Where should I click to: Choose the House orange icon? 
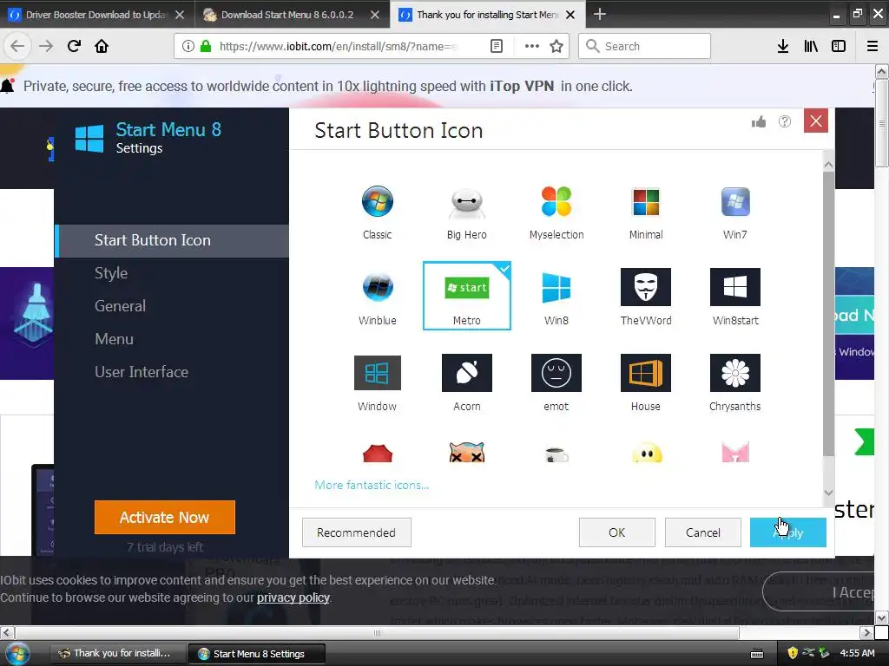click(x=646, y=383)
